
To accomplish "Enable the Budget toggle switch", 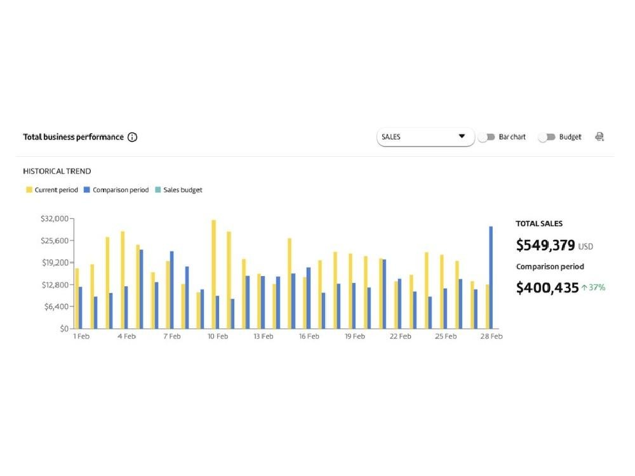I will pos(547,137).
